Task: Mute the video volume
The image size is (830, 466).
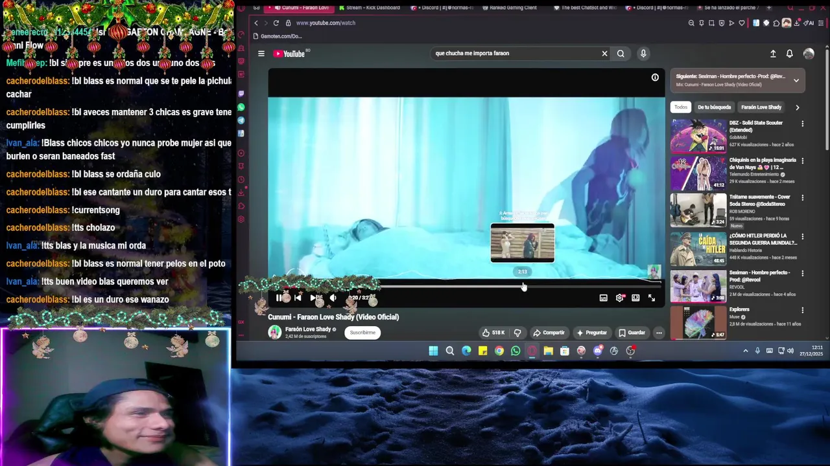Action: coord(333,298)
